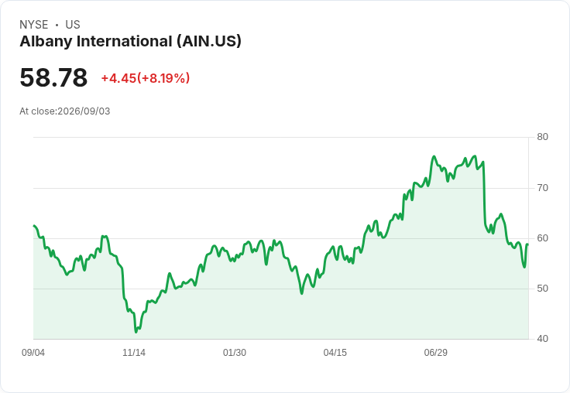Click the US market label
Viewport: 570px width, 393px height.
[x=73, y=25]
